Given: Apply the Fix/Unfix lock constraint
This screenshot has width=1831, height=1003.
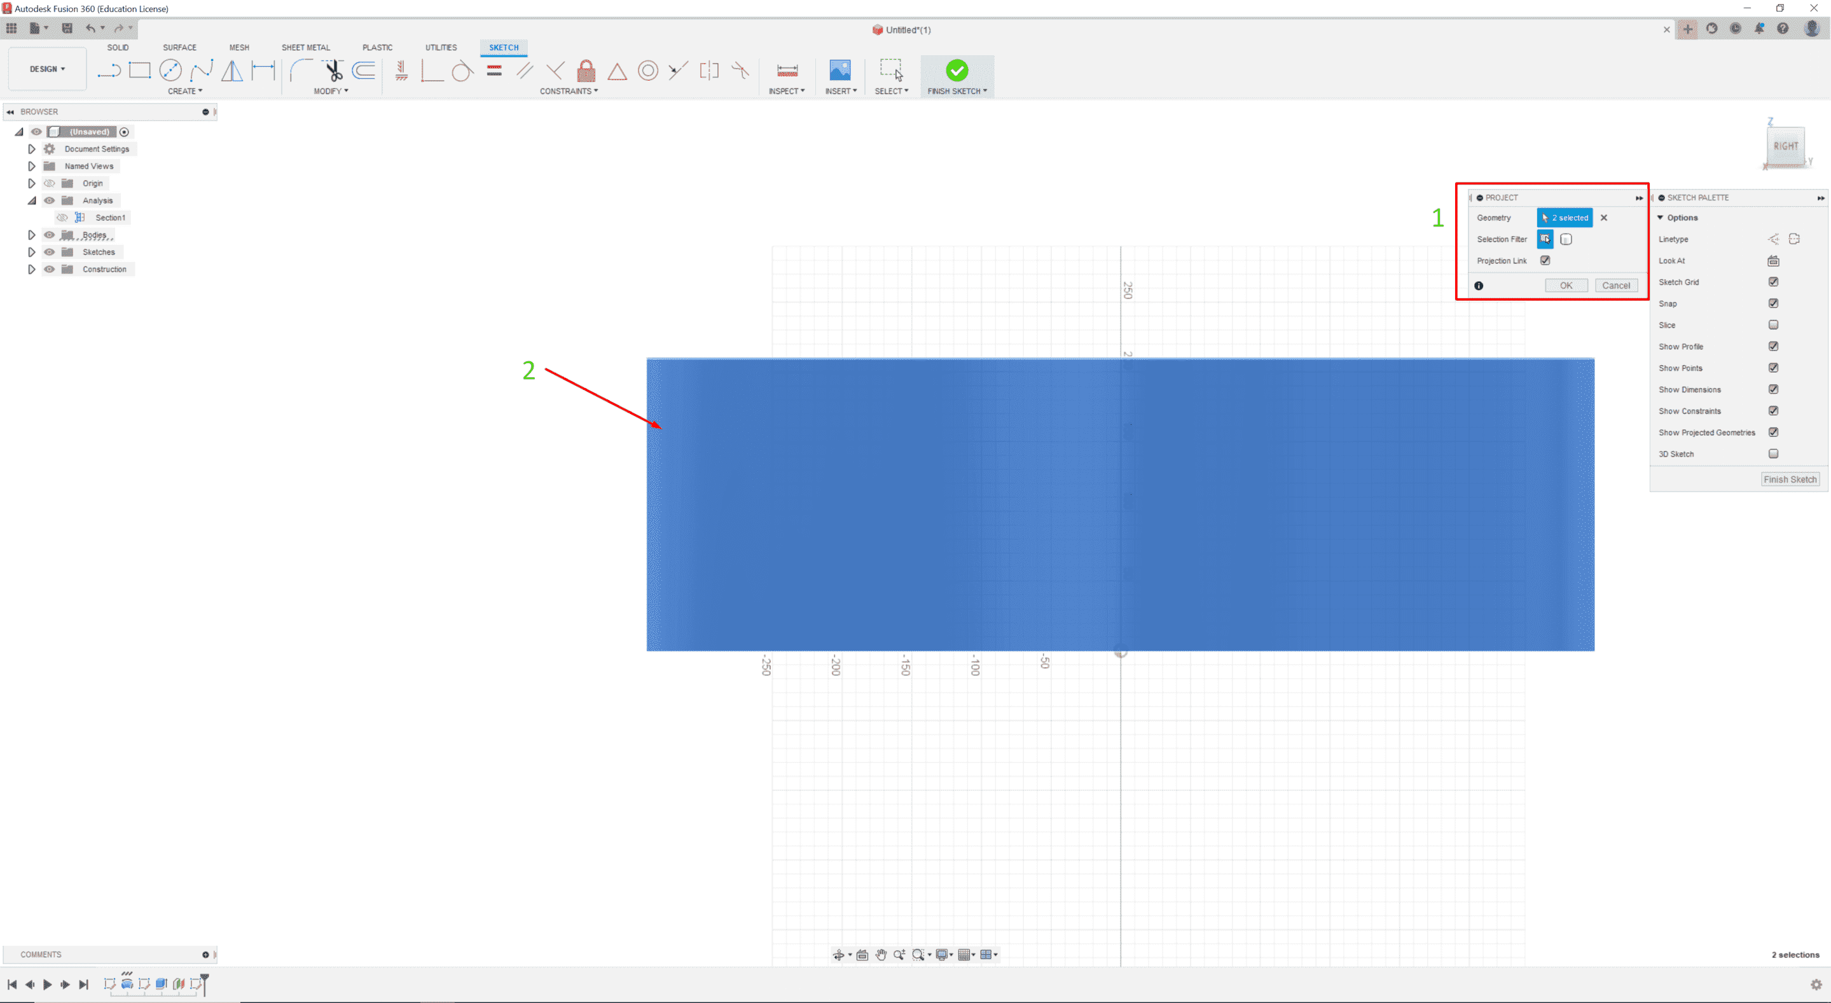Looking at the screenshot, I should click(x=586, y=71).
